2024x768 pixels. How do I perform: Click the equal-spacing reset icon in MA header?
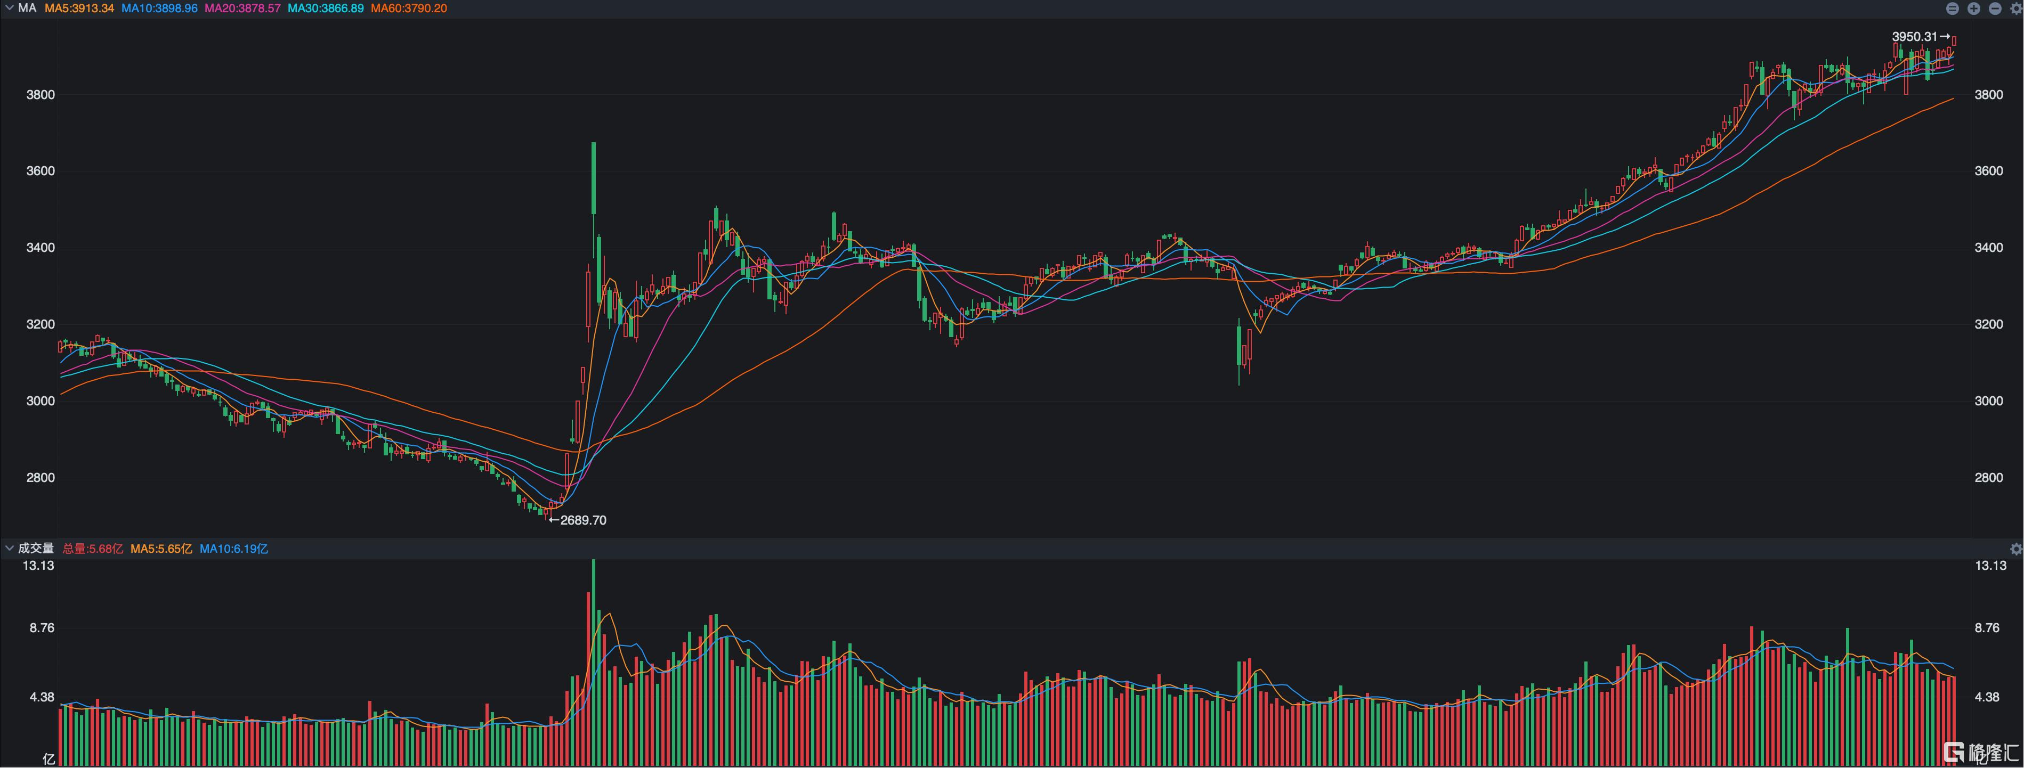click(1953, 9)
